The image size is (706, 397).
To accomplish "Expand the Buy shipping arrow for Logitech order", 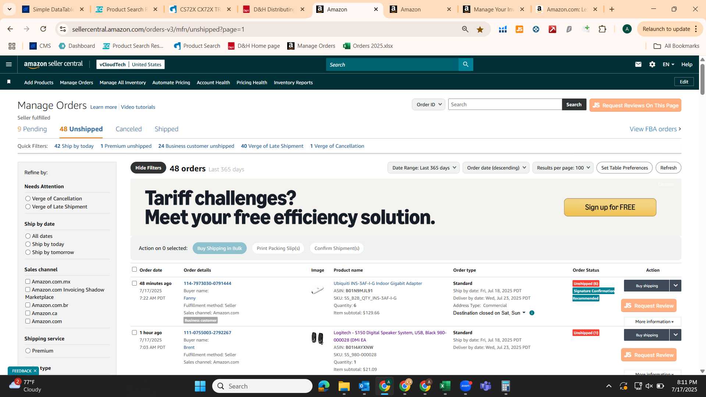I will pos(675,335).
